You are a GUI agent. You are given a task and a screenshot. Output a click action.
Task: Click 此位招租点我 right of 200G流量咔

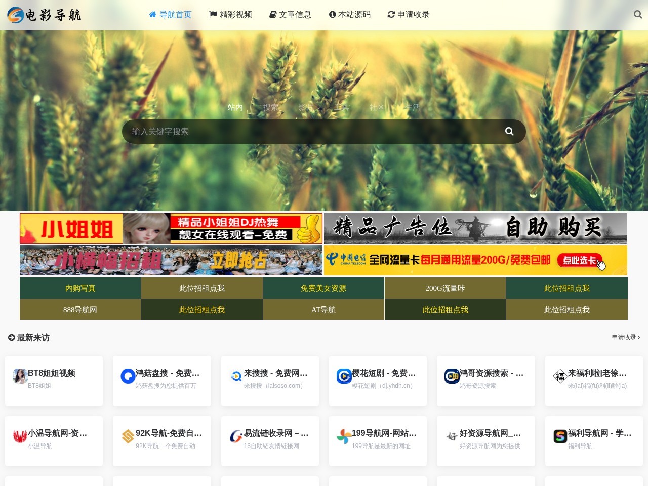click(567, 288)
